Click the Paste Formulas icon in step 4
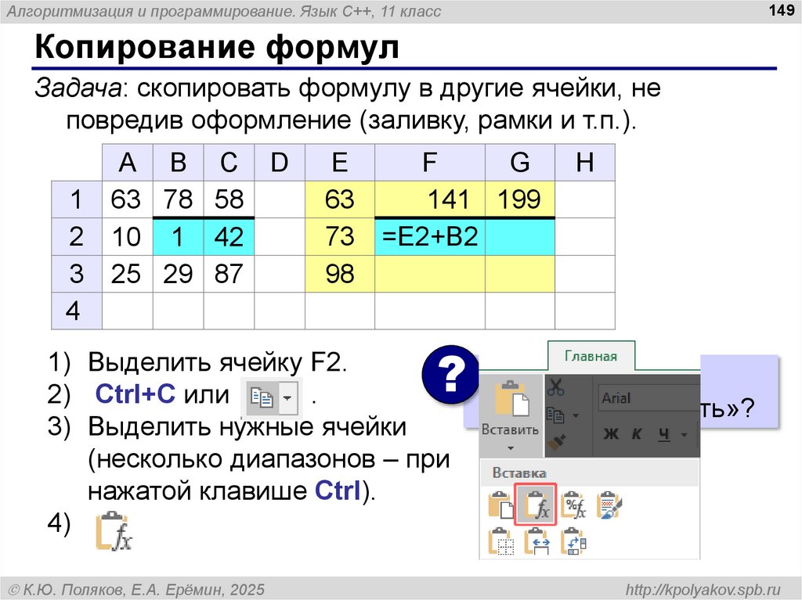The image size is (802, 600). click(114, 531)
